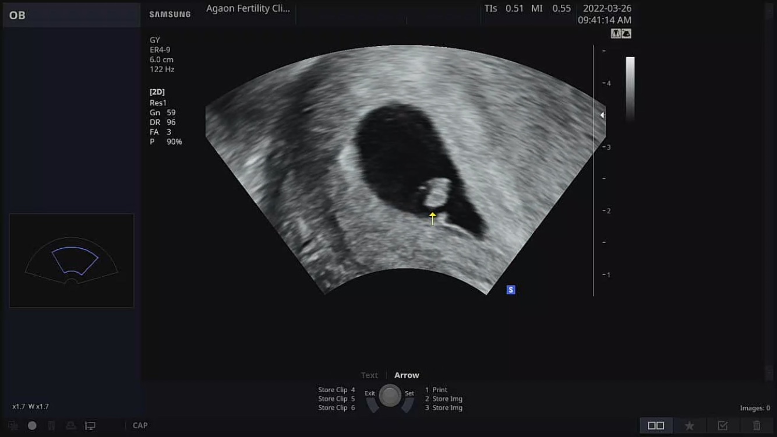Click the trackball knob icon at bottom center

(x=390, y=396)
